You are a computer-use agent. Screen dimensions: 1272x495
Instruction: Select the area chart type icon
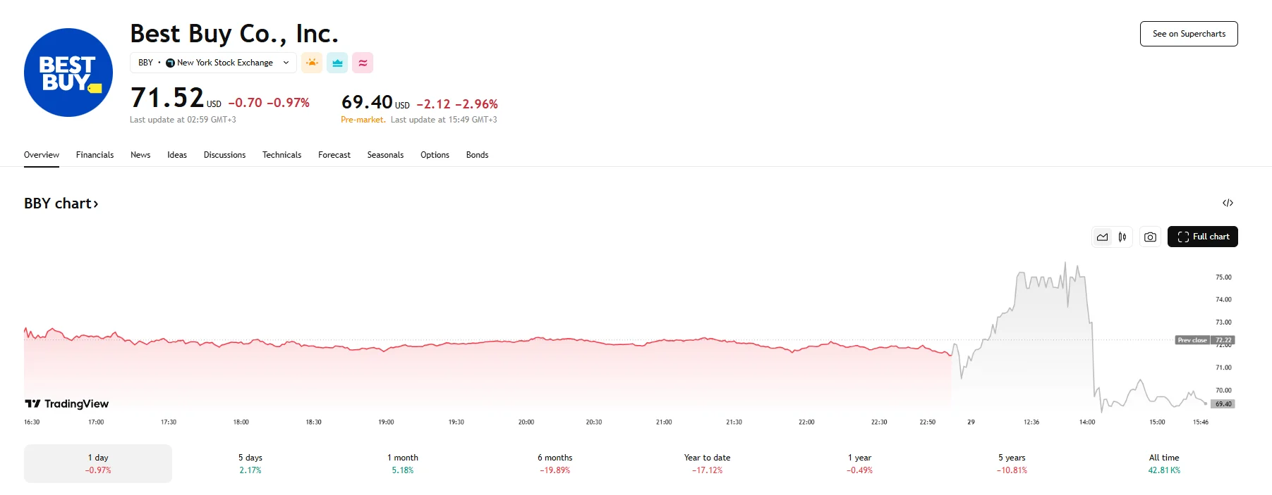click(1103, 237)
